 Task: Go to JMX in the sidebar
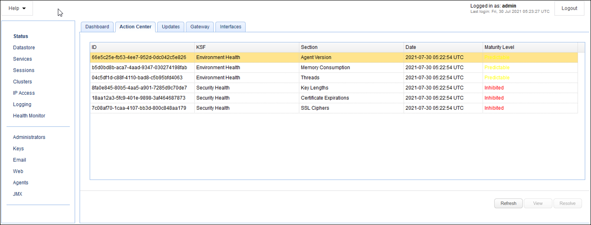click(x=18, y=194)
